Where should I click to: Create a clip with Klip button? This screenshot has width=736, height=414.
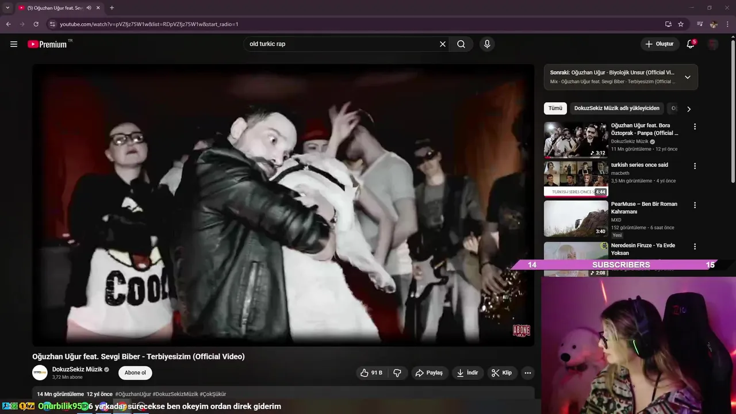pos(502,373)
